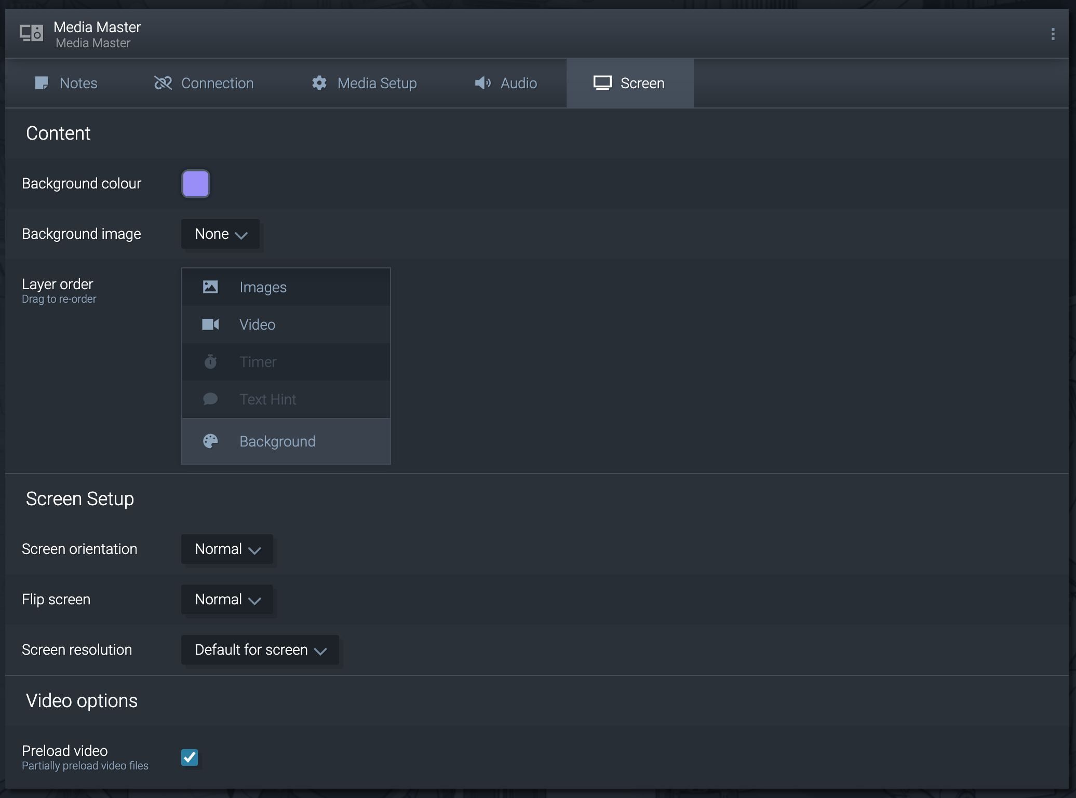1076x798 pixels.
Task: Click the Images layer picture icon
Action: (x=210, y=287)
